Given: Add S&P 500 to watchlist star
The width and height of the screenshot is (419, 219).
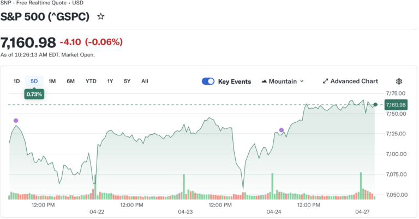Looking at the screenshot, I should pos(100,17).
